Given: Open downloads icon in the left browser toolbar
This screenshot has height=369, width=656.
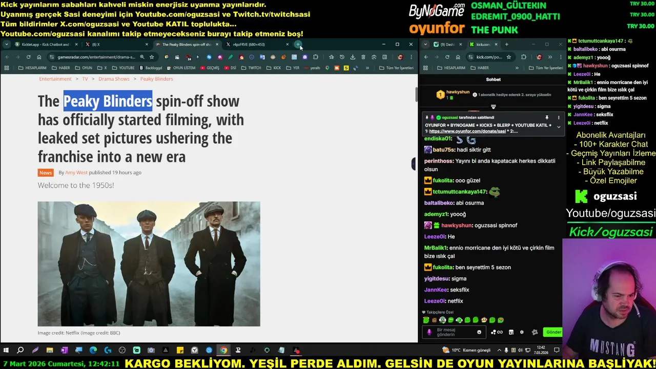Looking at the screenshot, I should coord(353,57).
